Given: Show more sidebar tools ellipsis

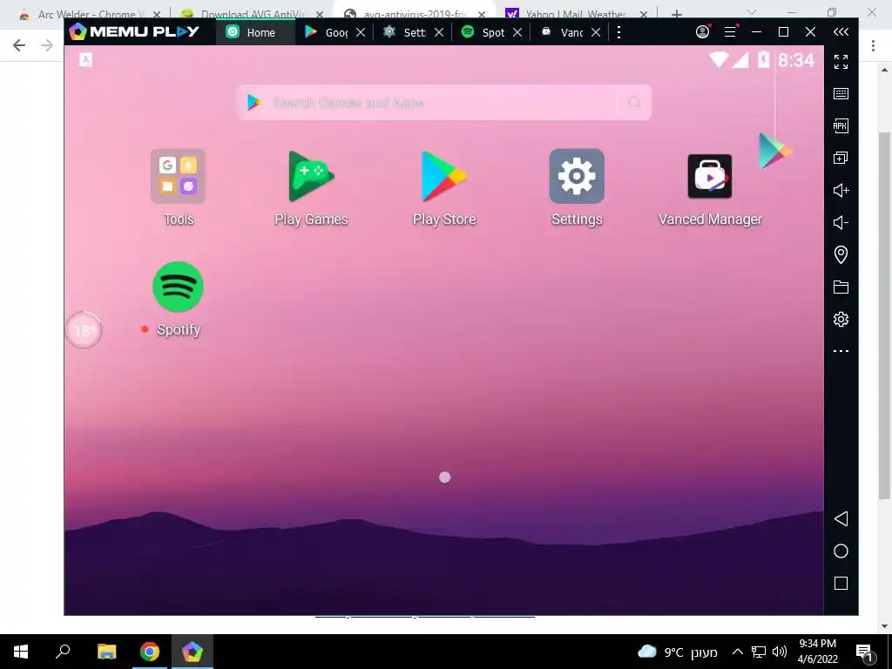Looking at the screenshot, I should pyautogui.click(x=841, y=351).
